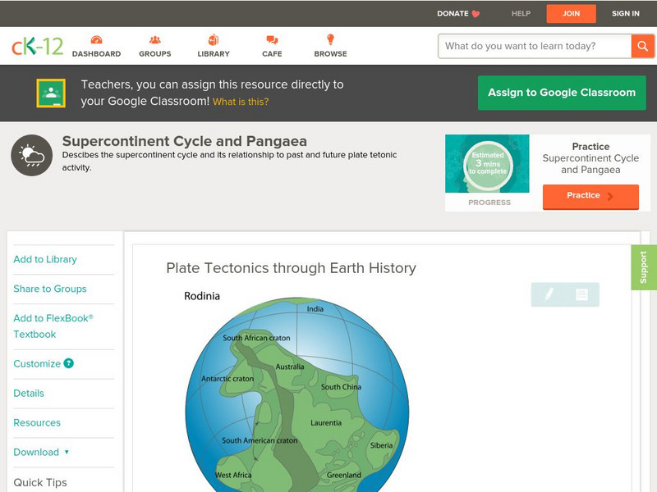Open the notes list tool
This screenshot has width=657, height=492.
click(581, 294)
